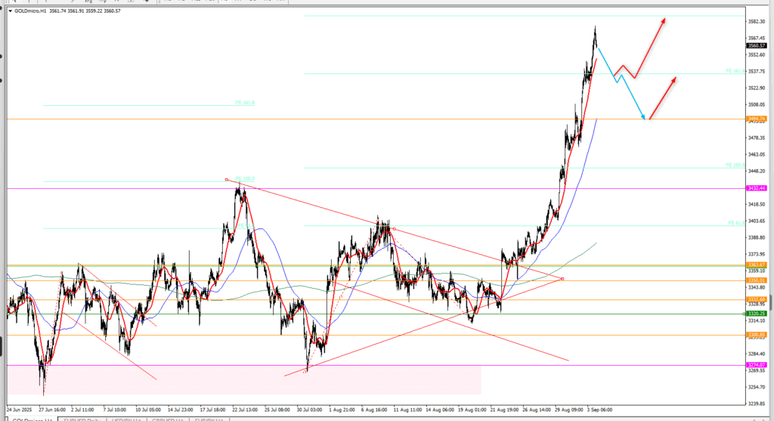774x421 pixels.
Task: Click the lower red upward arrow head
Action: click(673, 79)
